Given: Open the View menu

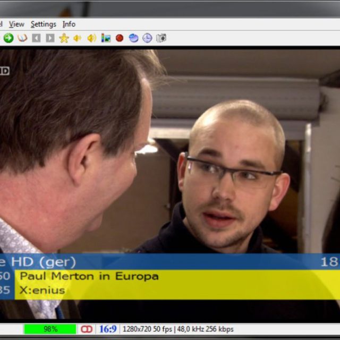Looking at the screenshot, I should 16,24.
